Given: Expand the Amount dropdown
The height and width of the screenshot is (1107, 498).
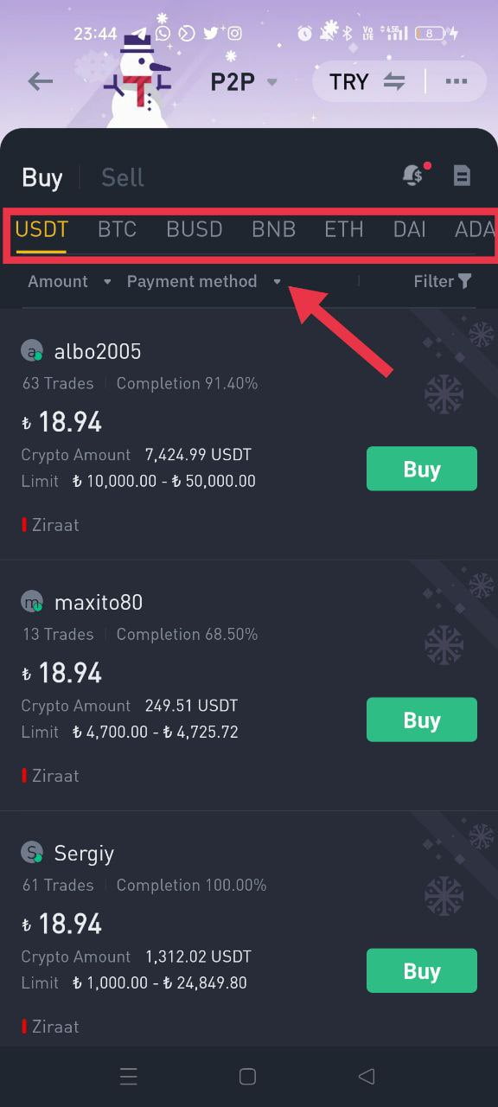Looking at the screenshot, I should coord(69,281).
